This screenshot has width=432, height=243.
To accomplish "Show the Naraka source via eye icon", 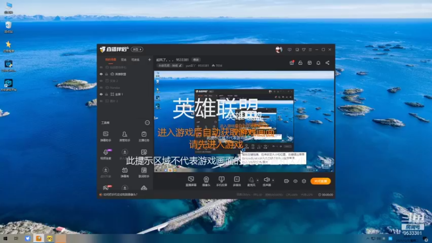I will point(101,87).
